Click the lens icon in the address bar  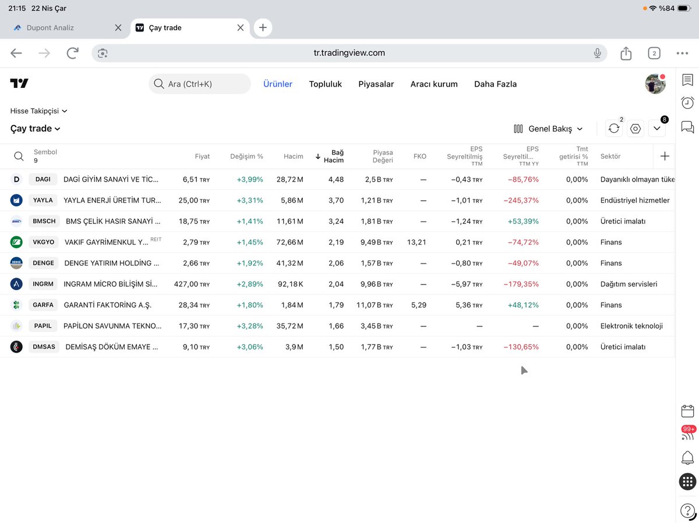103,53
